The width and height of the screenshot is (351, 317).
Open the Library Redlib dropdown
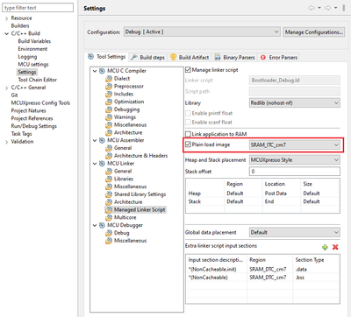tap(295, 102)
